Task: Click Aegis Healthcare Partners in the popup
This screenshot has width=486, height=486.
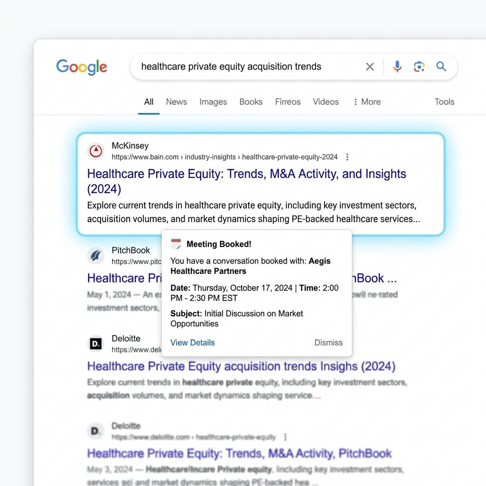Action: pos(251,266)
